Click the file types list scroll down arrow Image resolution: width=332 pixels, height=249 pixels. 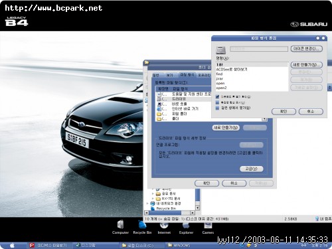tap(264, 119)
